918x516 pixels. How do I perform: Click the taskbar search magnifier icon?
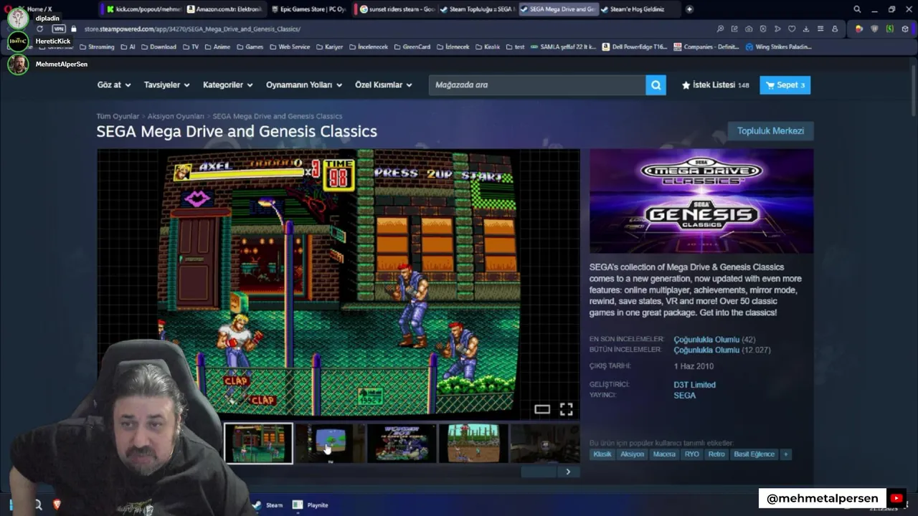pos(38,505)
